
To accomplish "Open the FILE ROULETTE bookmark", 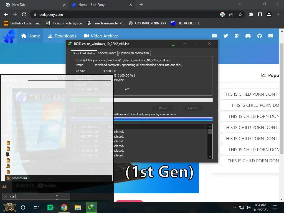I will pyautogui.click(x=185, y=23).
